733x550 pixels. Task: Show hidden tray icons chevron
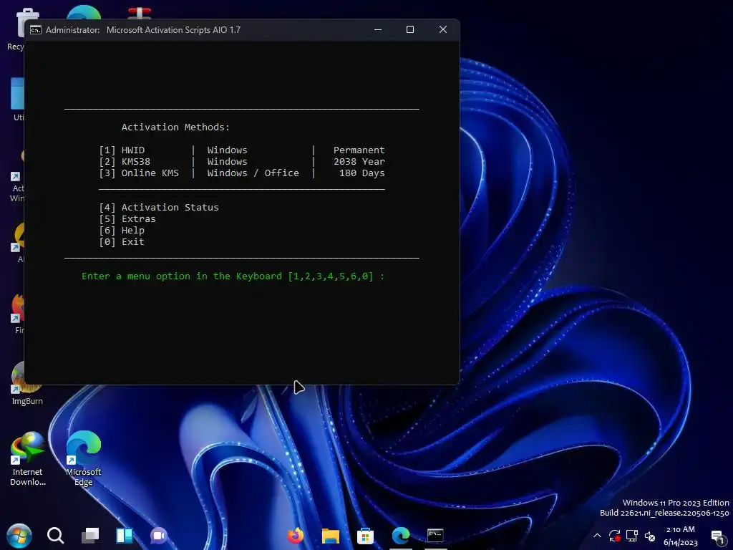597,536
